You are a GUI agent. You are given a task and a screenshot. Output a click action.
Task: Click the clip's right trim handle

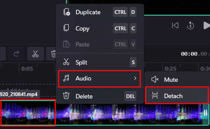(x=206, y=113)
